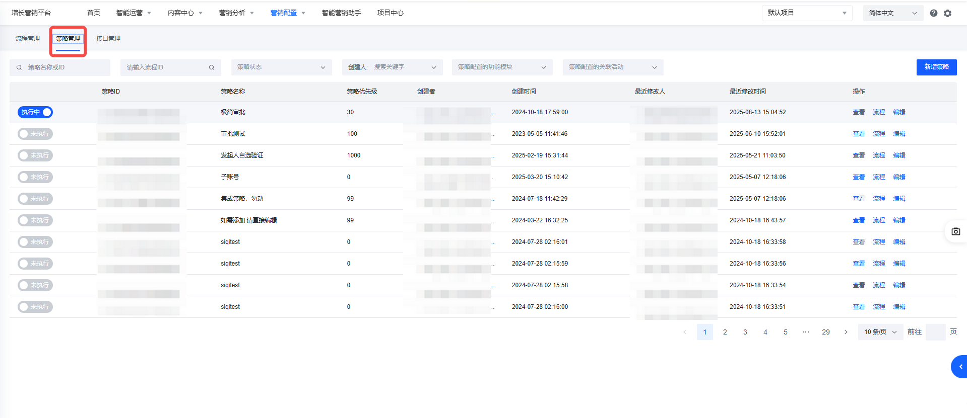Viewport: 967px width, 418px height.
Task: Open the 简体中文 language dropdown
Action: (893, 13)
